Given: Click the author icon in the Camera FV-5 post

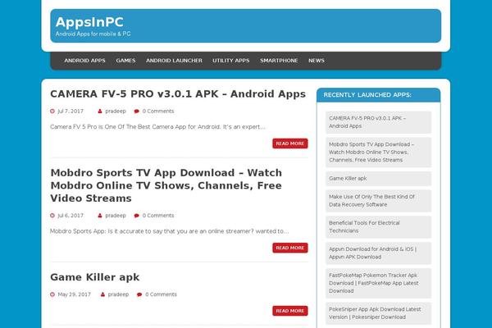Looking at the screenshot, I should 100,112.
